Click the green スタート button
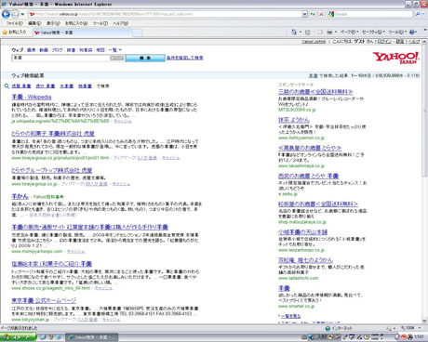Viewport: 428px width, 342px height. click(x=19, y=337)
